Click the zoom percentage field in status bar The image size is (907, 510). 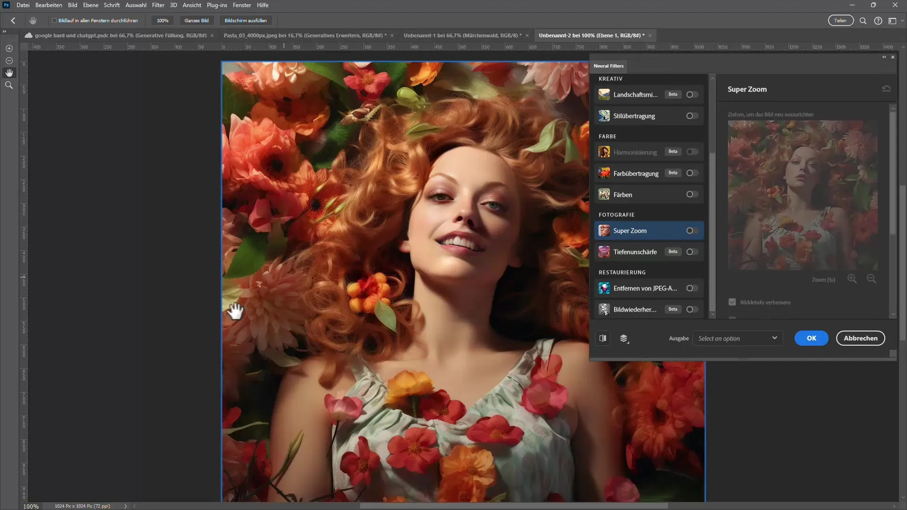pos(31,506)
